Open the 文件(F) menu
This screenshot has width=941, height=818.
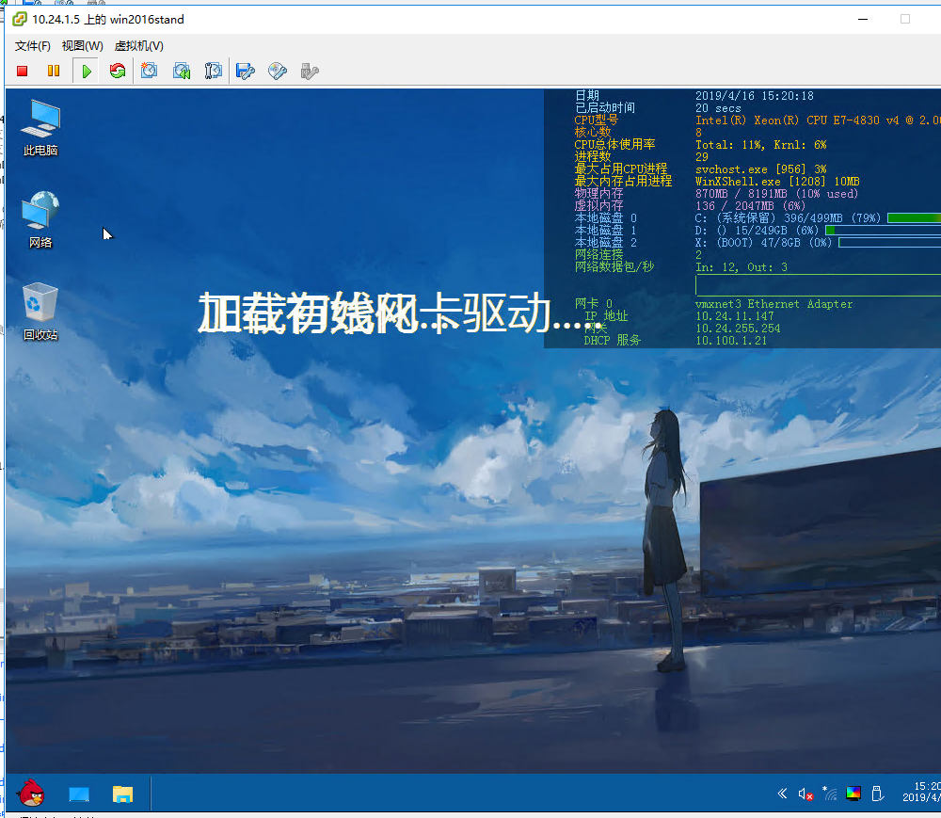(x=33, y=45)
